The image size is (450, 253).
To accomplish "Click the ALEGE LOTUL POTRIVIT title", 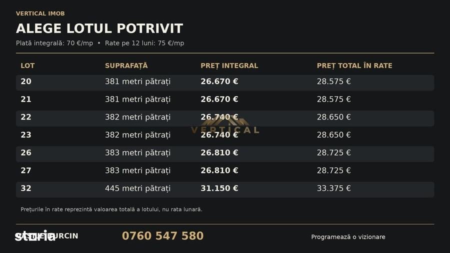I will pyautogui.click(x=99, y=28).
